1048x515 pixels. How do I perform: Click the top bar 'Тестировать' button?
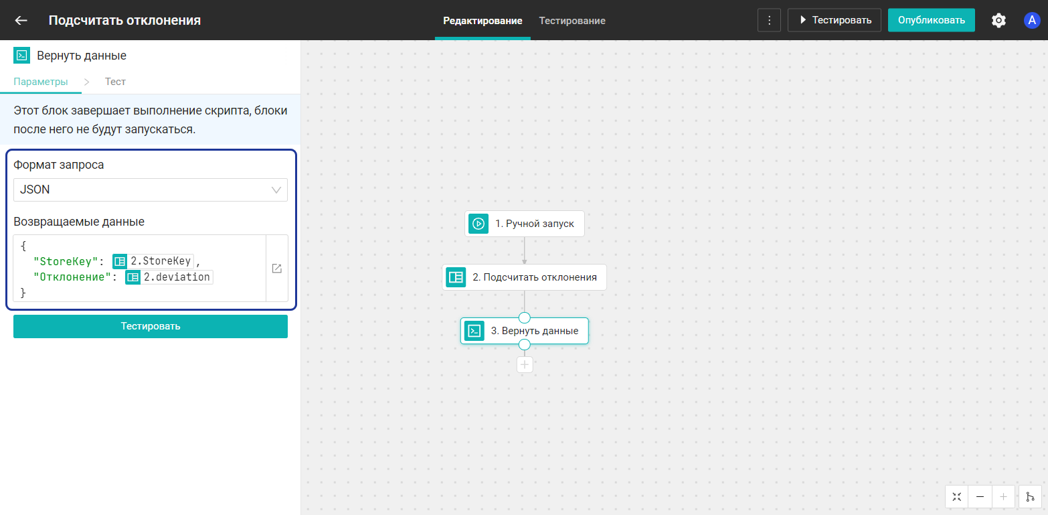point(834,20)
